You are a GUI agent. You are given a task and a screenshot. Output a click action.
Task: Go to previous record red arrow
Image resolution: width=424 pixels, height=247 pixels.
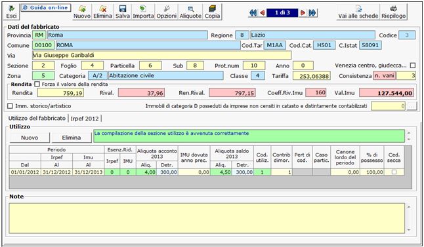click(x=263, y=12)
